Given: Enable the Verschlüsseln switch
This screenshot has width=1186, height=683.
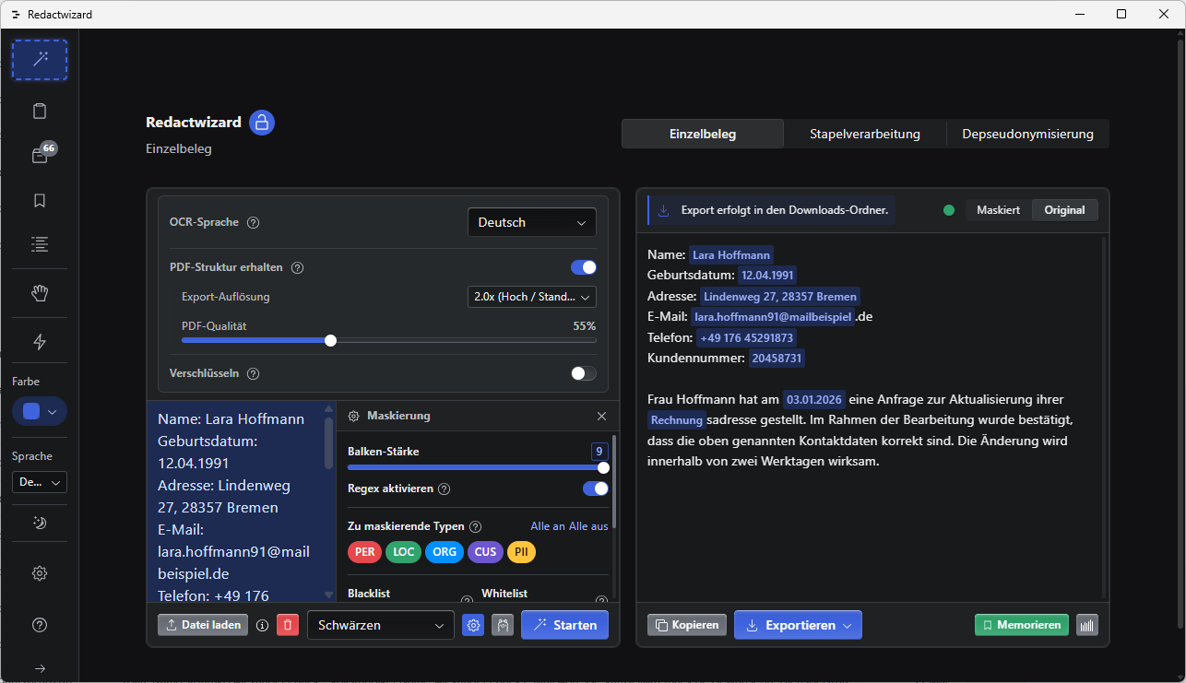Looking at the screenshot, I should pyautogui.click(x=584, y=373).
